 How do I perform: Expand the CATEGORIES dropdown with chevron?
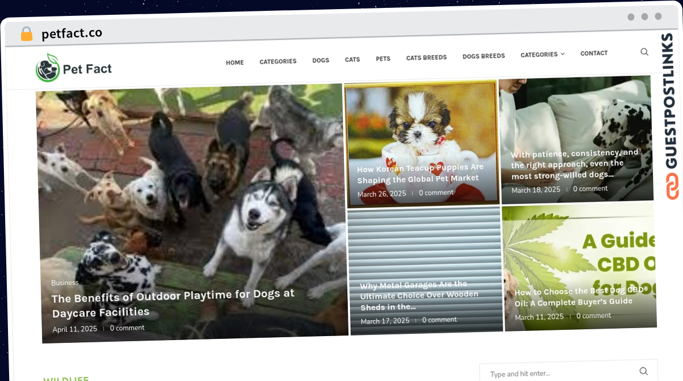click(x=542, y=55)
